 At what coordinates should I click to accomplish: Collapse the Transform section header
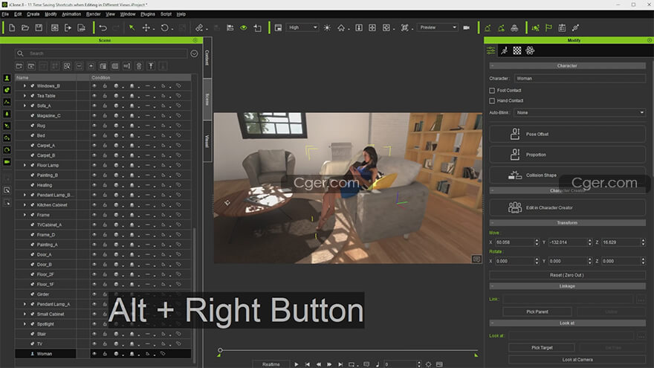(567, 223)
